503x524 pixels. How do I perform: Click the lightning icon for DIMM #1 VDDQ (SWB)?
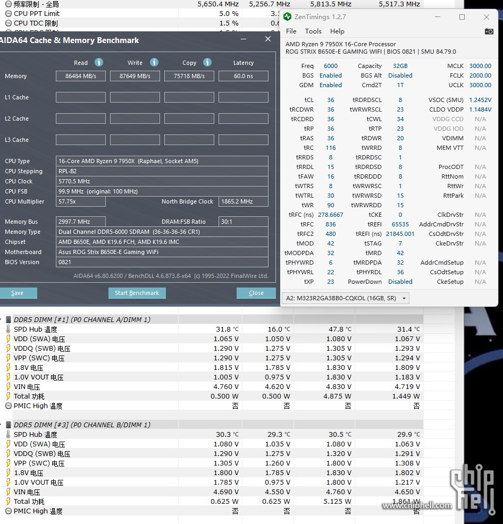coord(9,349)
